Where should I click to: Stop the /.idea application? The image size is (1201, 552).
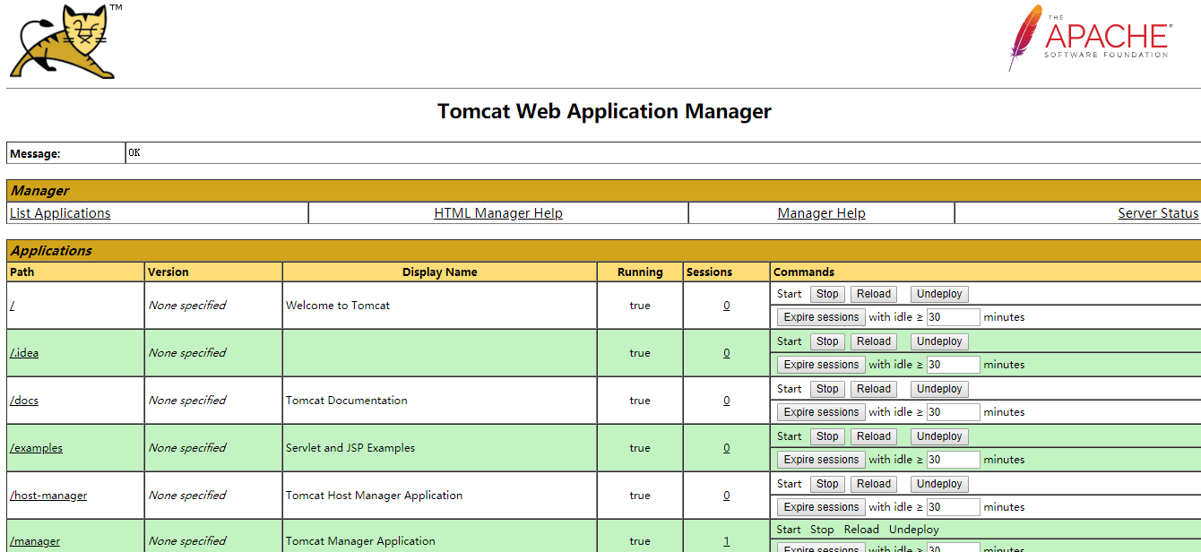click(x=827, y=341)
